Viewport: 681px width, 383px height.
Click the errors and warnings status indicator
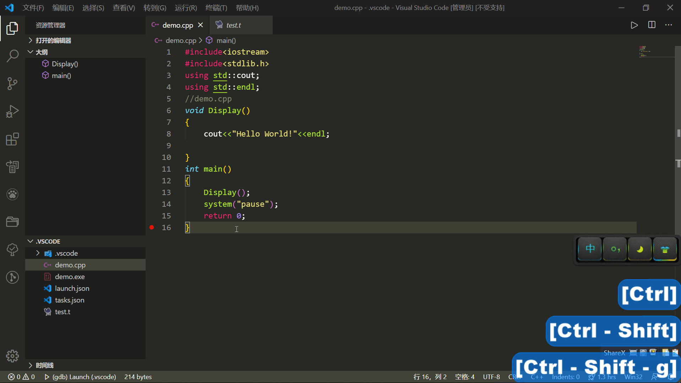(21, 377)
